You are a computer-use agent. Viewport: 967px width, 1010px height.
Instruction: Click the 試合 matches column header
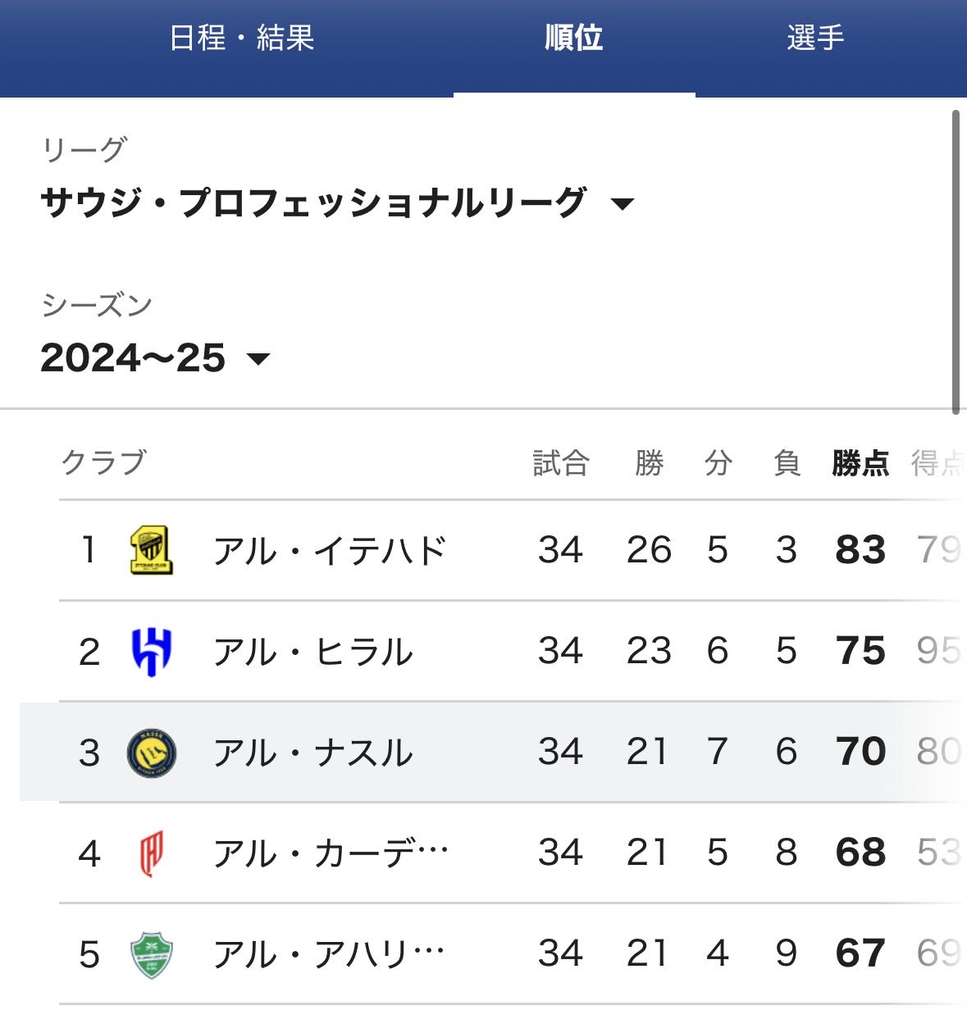pyautogui.click(x=561, y=463)
